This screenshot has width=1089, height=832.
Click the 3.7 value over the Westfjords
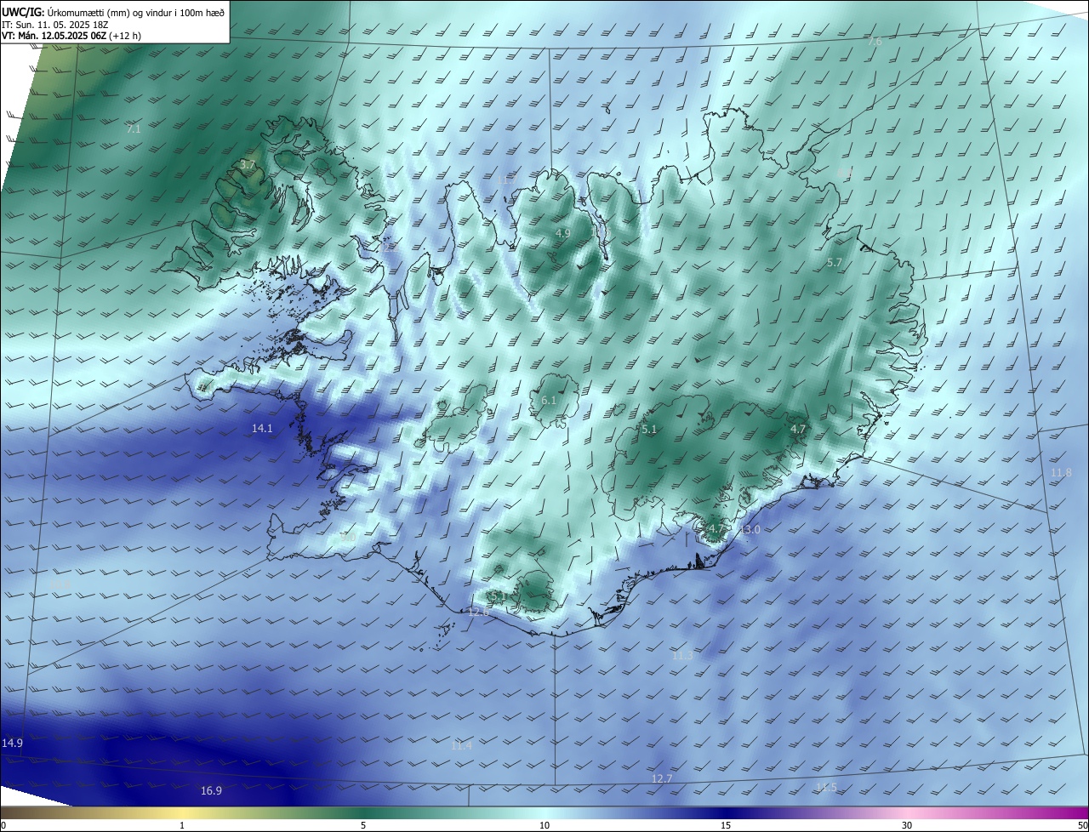[248, 164]
